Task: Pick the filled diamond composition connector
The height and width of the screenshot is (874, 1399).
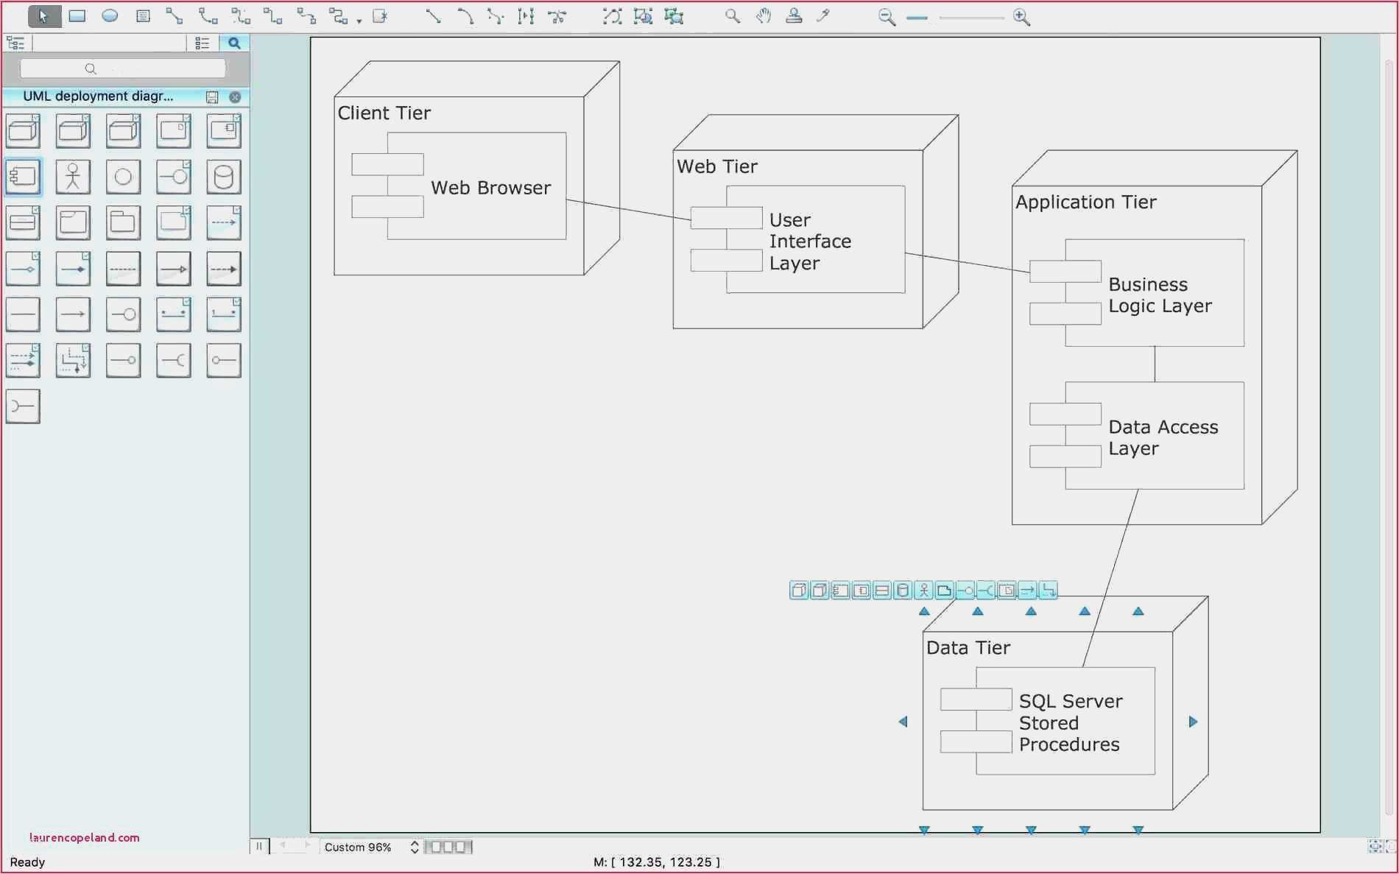Action: click(73, 269)
